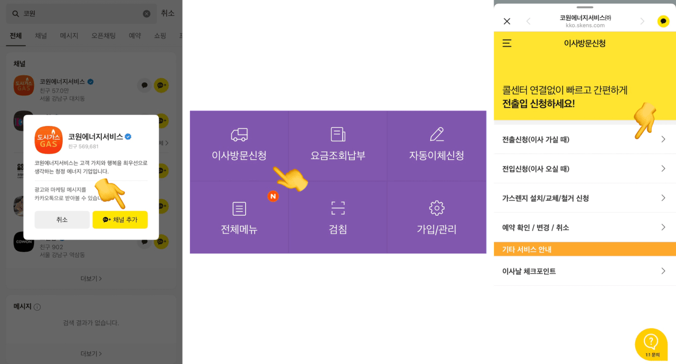
Task: Open 전입신청(이사 오실 때)
Action: 585,168
